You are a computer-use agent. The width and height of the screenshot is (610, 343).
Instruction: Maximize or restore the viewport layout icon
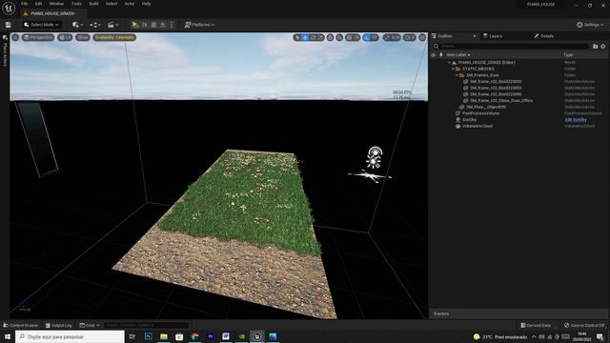pyautogui.click(x=422, y=38)
